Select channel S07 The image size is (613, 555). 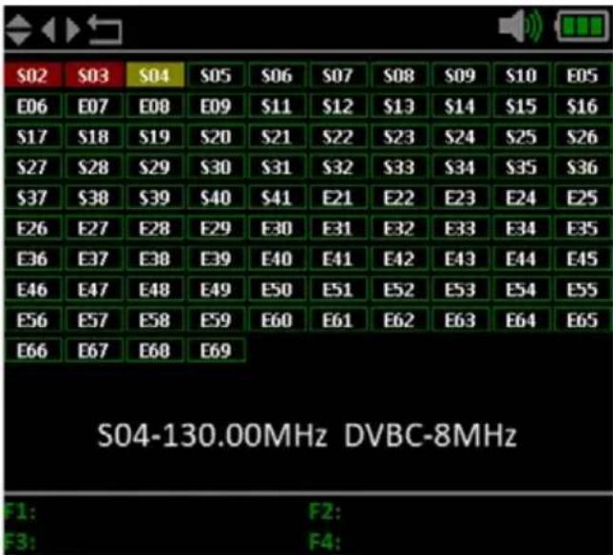point(338,75)
